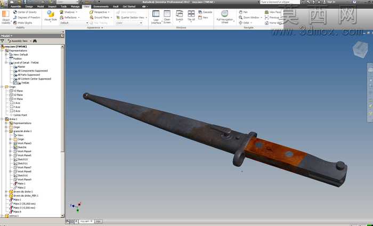Open the Manage ribbon tab
Image resolution: width=373 pixels, height=226 pixels.
pos(75,6)
